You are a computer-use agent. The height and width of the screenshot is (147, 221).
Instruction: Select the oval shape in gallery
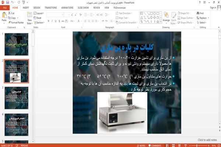pos(155,14)
